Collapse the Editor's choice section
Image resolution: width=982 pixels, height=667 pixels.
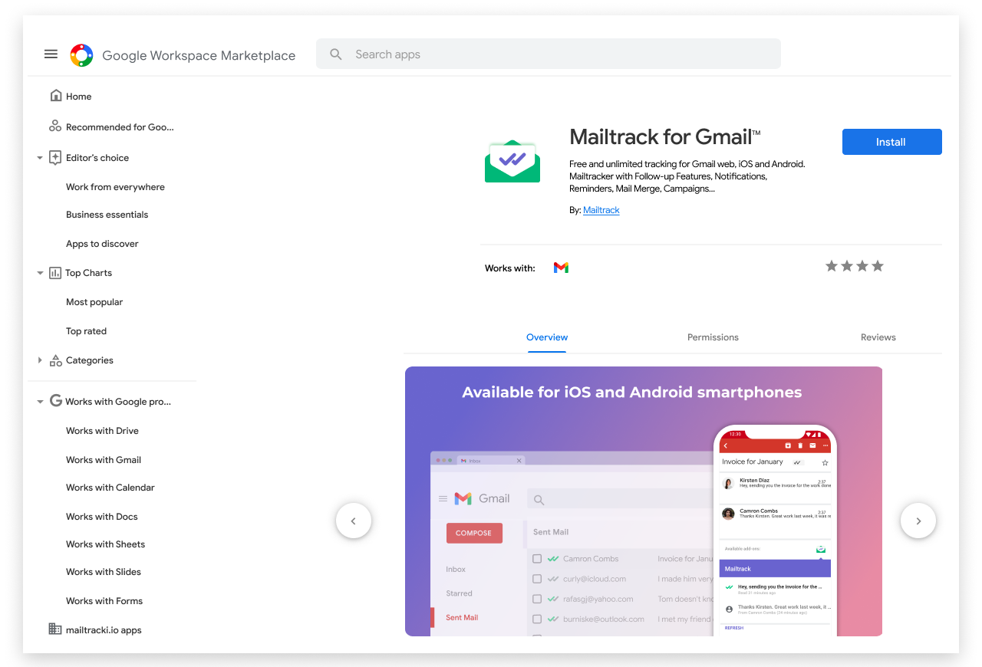pos(40,158)
